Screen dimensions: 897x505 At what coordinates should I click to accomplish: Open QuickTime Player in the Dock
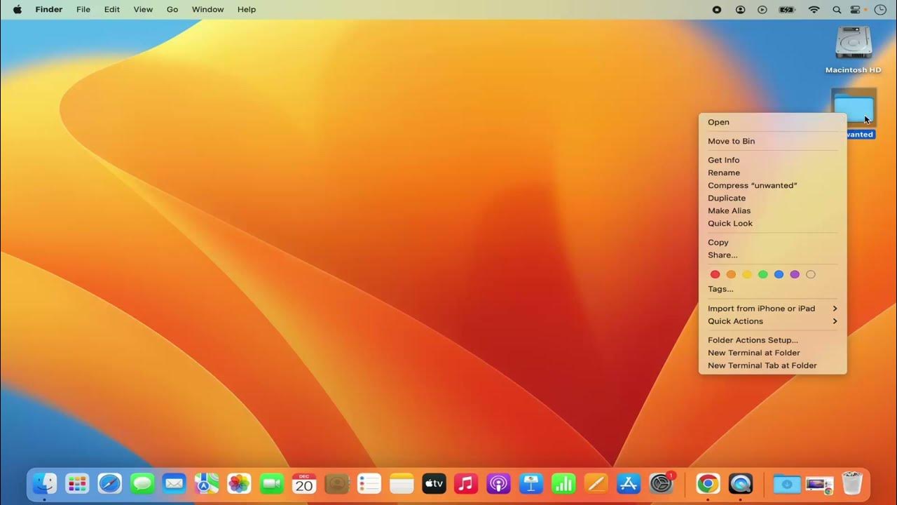pyautogui.click(x=741, y=483)
